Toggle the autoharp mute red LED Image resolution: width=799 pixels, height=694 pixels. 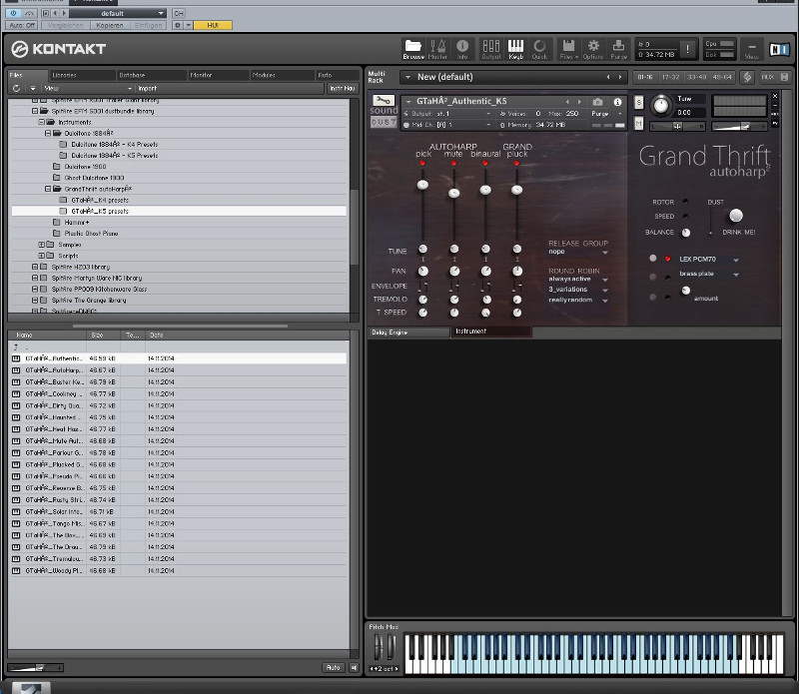point(453,163)
